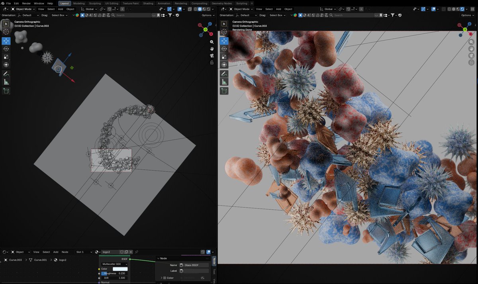Open Object Mode dropdown in left viewport
The image size is (478, 284).
tap(23, 9)
